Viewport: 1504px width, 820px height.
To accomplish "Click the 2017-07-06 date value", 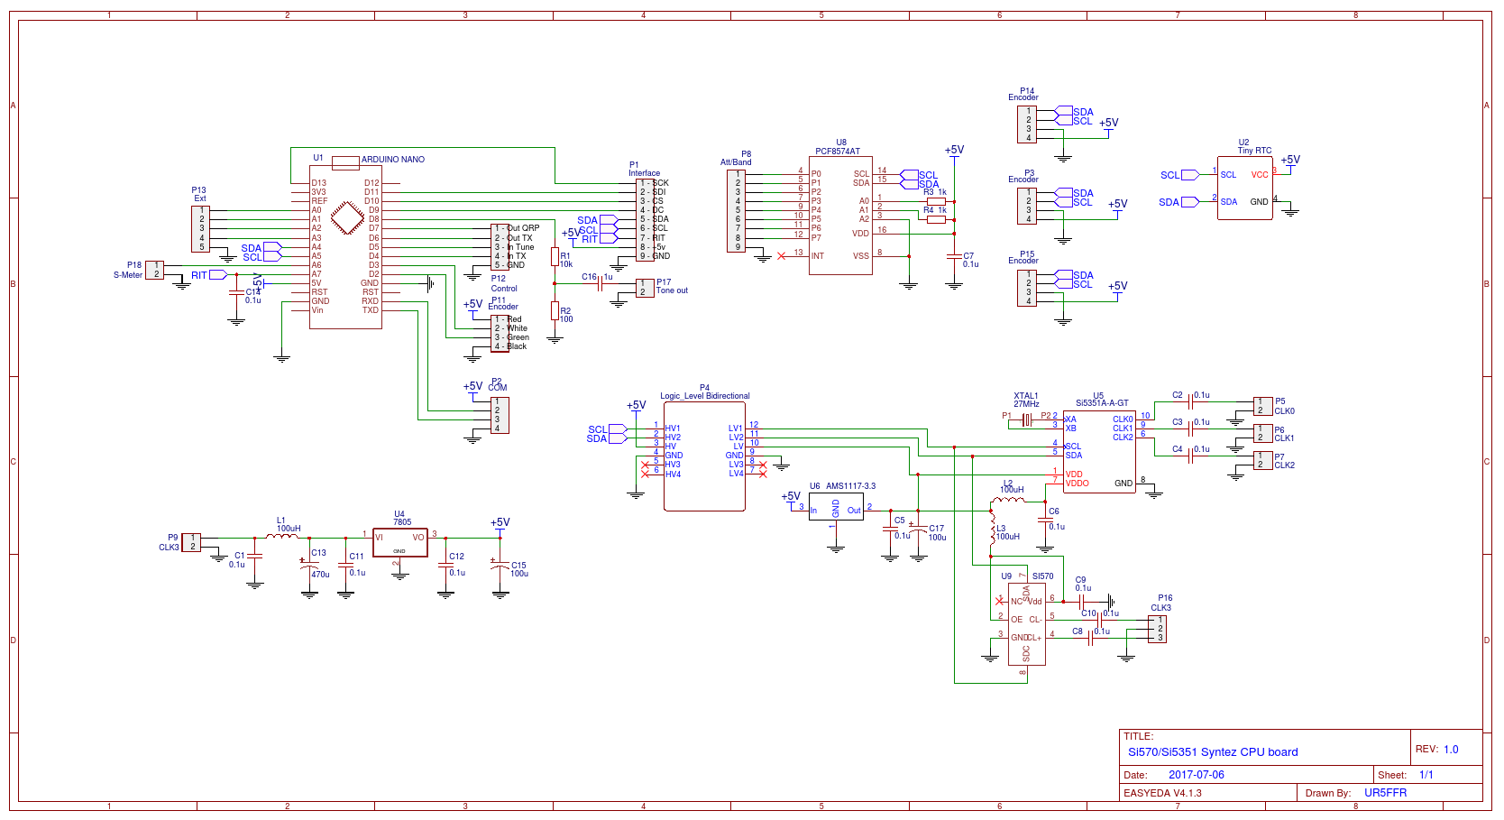I will tap(1196, 775).
